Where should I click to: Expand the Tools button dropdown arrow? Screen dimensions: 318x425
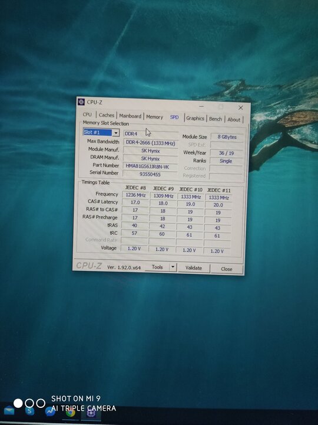[x=173, y=267]
